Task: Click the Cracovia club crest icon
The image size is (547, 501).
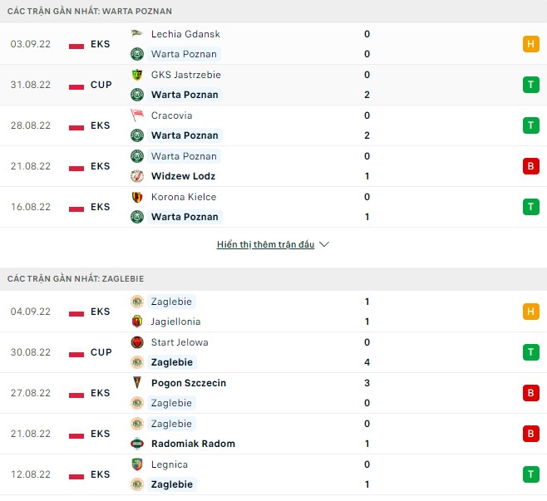Action: pyautogui.click(x=137, y=115)
